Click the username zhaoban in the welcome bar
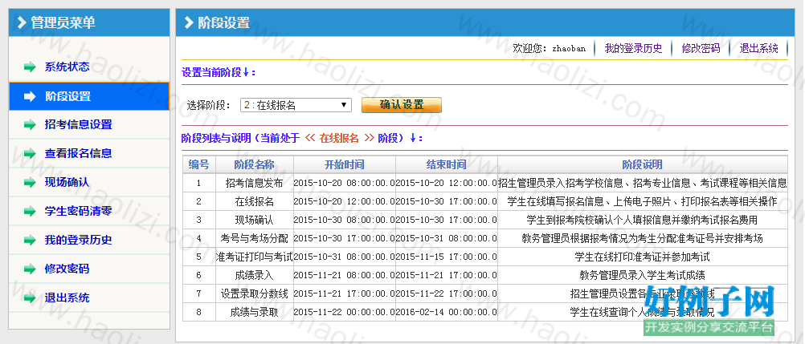 click(x=569, y=49)
